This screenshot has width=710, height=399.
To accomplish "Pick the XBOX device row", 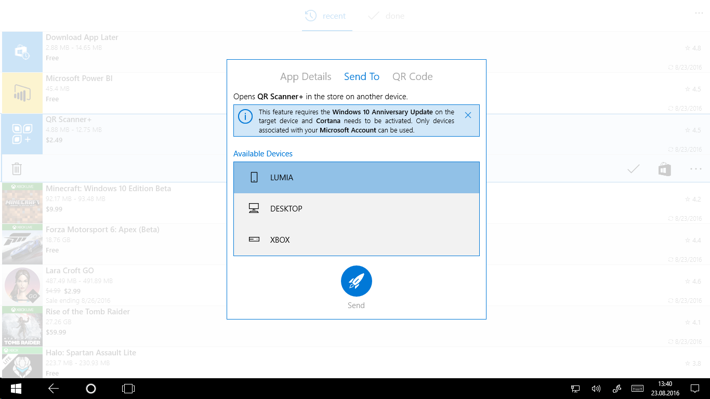I will pos(357,240).
